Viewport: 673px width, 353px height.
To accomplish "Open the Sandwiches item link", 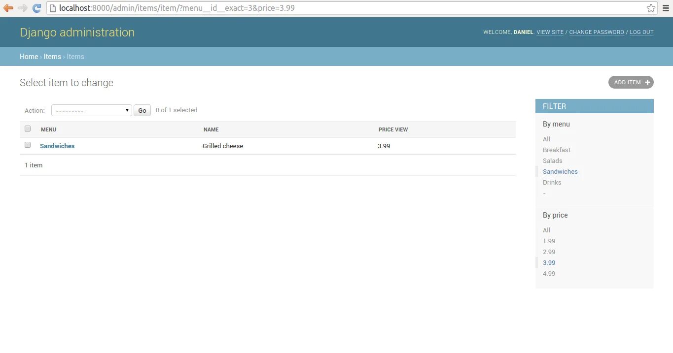I will pyautogui.click(x=57, y=146).
